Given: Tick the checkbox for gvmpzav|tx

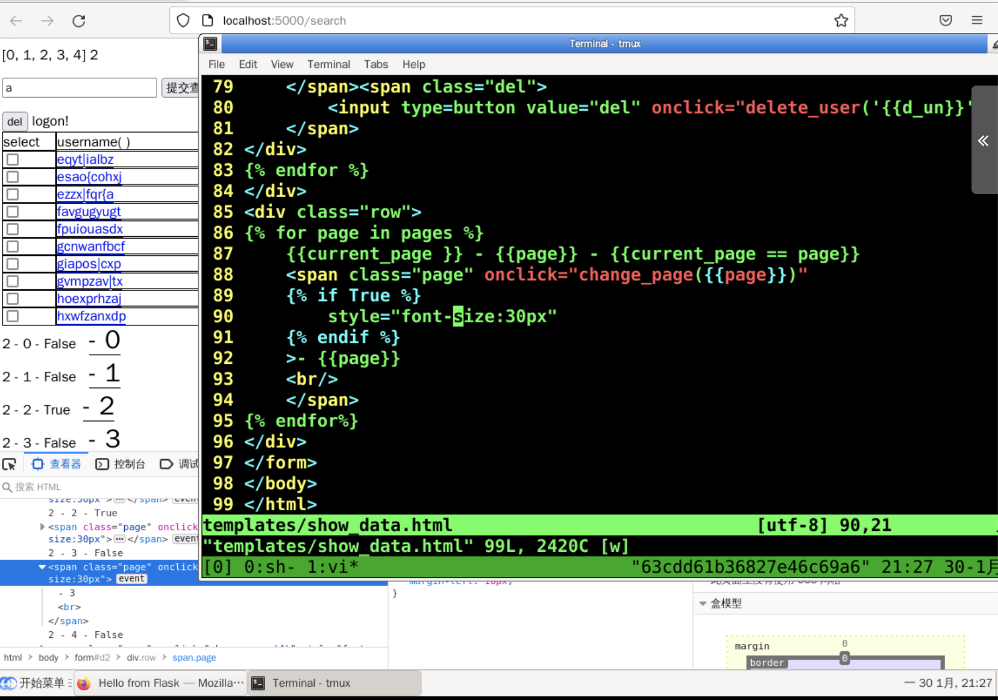Looking at the screenshot, I should pos(13,281).
